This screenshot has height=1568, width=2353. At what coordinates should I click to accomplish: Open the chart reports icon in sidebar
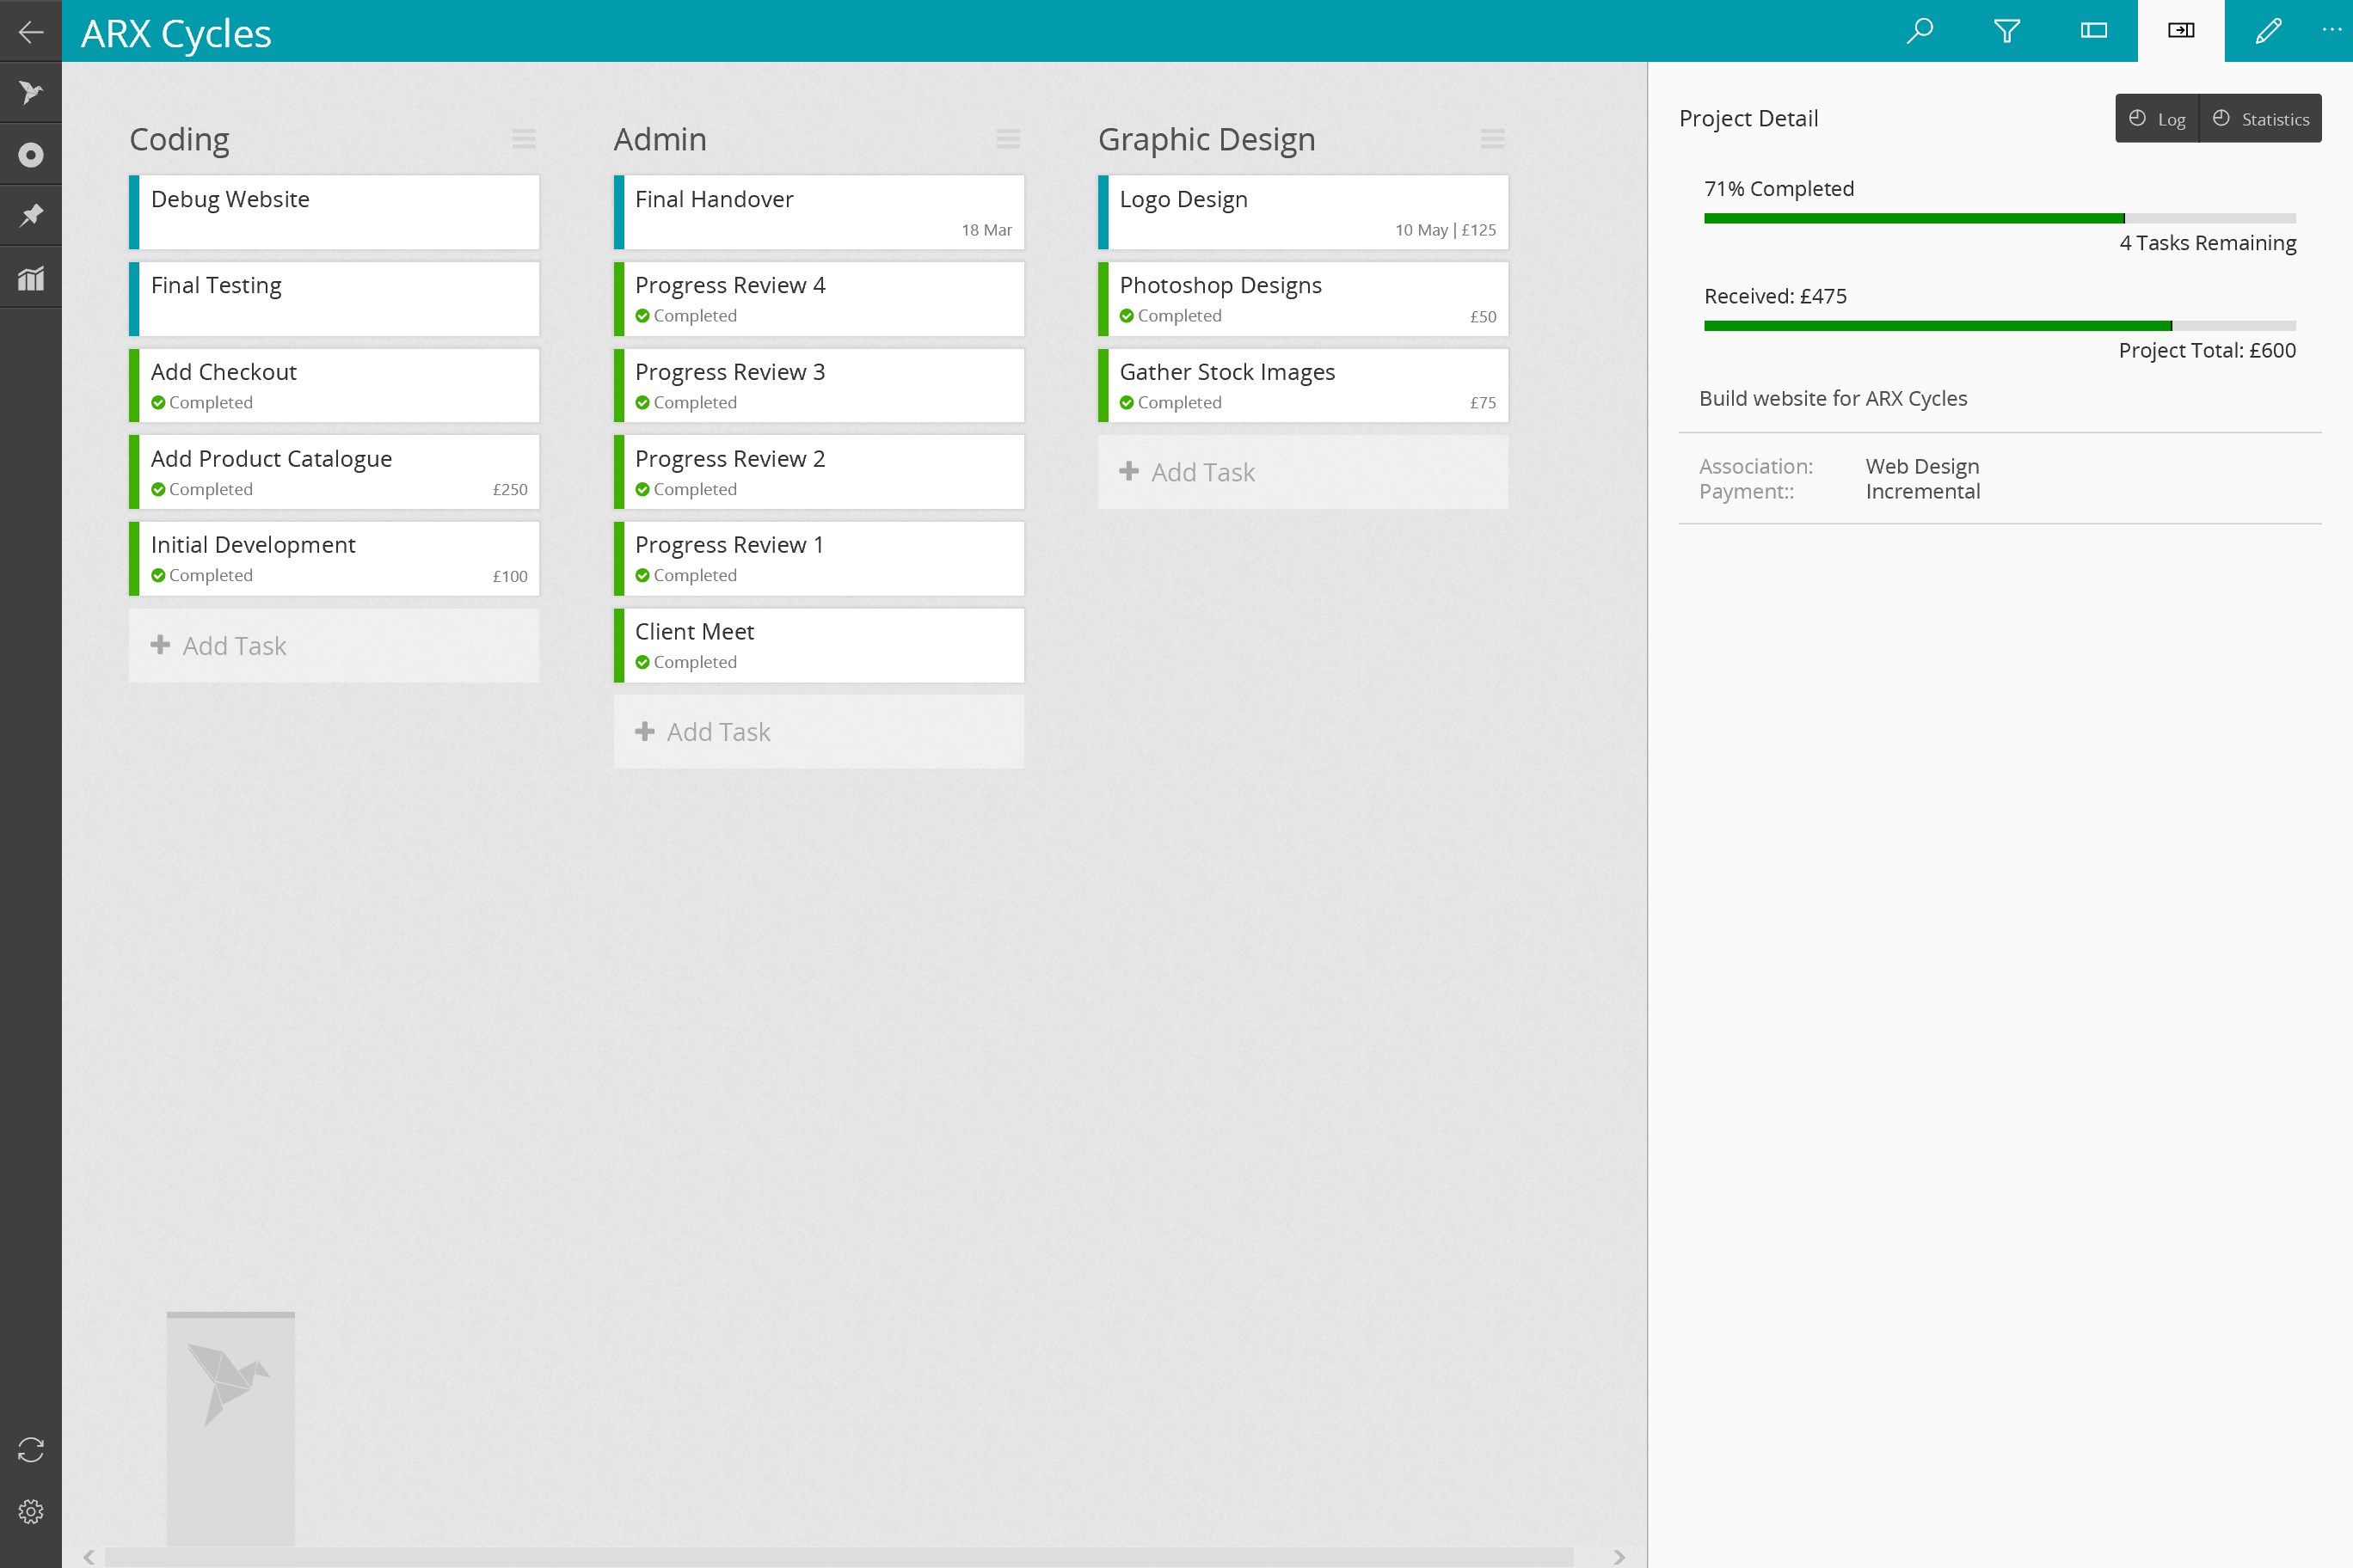tap(31, 278)
